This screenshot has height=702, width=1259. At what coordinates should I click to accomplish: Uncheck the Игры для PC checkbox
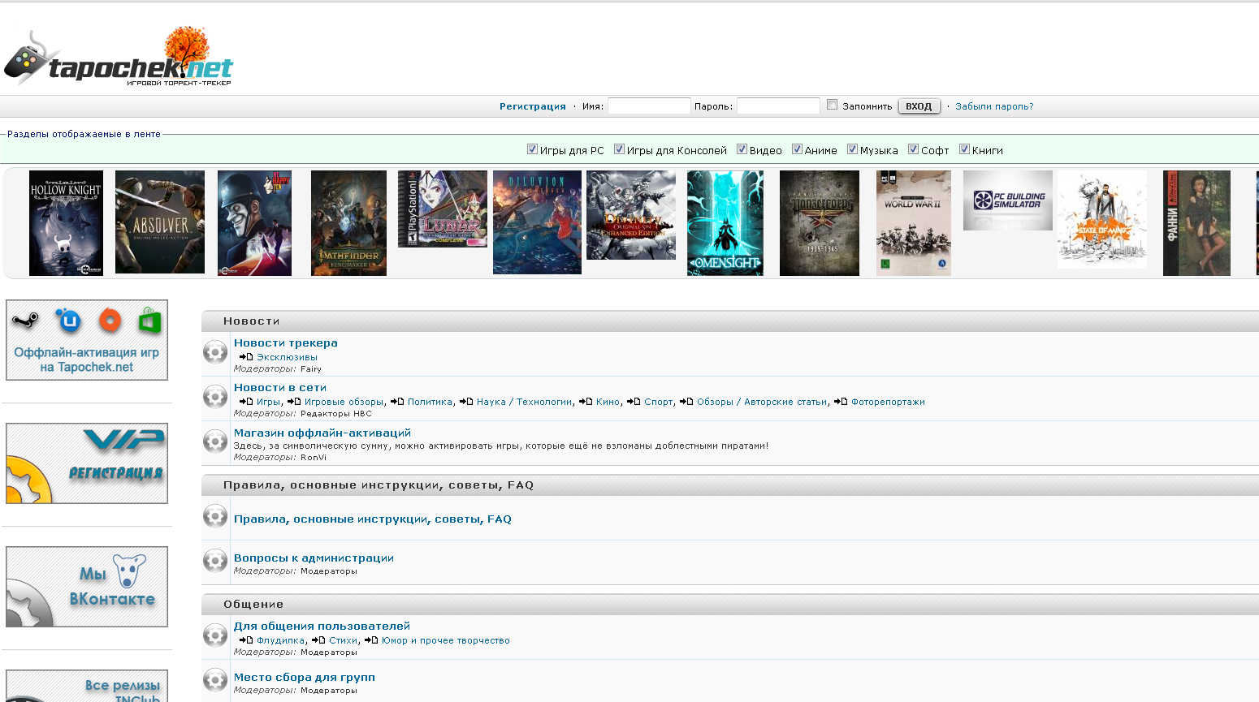tap(532, 149)
